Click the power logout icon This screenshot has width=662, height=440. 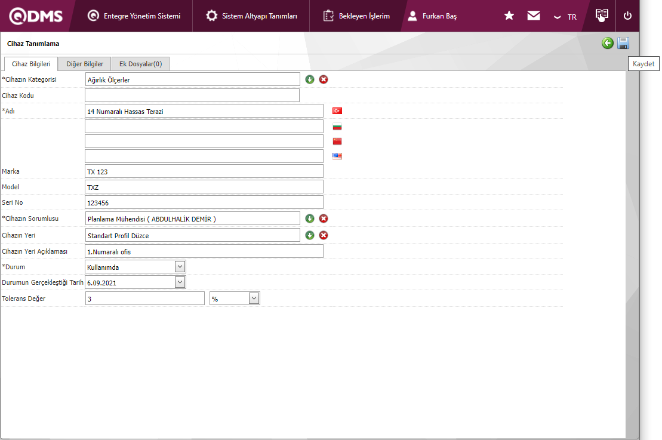coord(627,16)
